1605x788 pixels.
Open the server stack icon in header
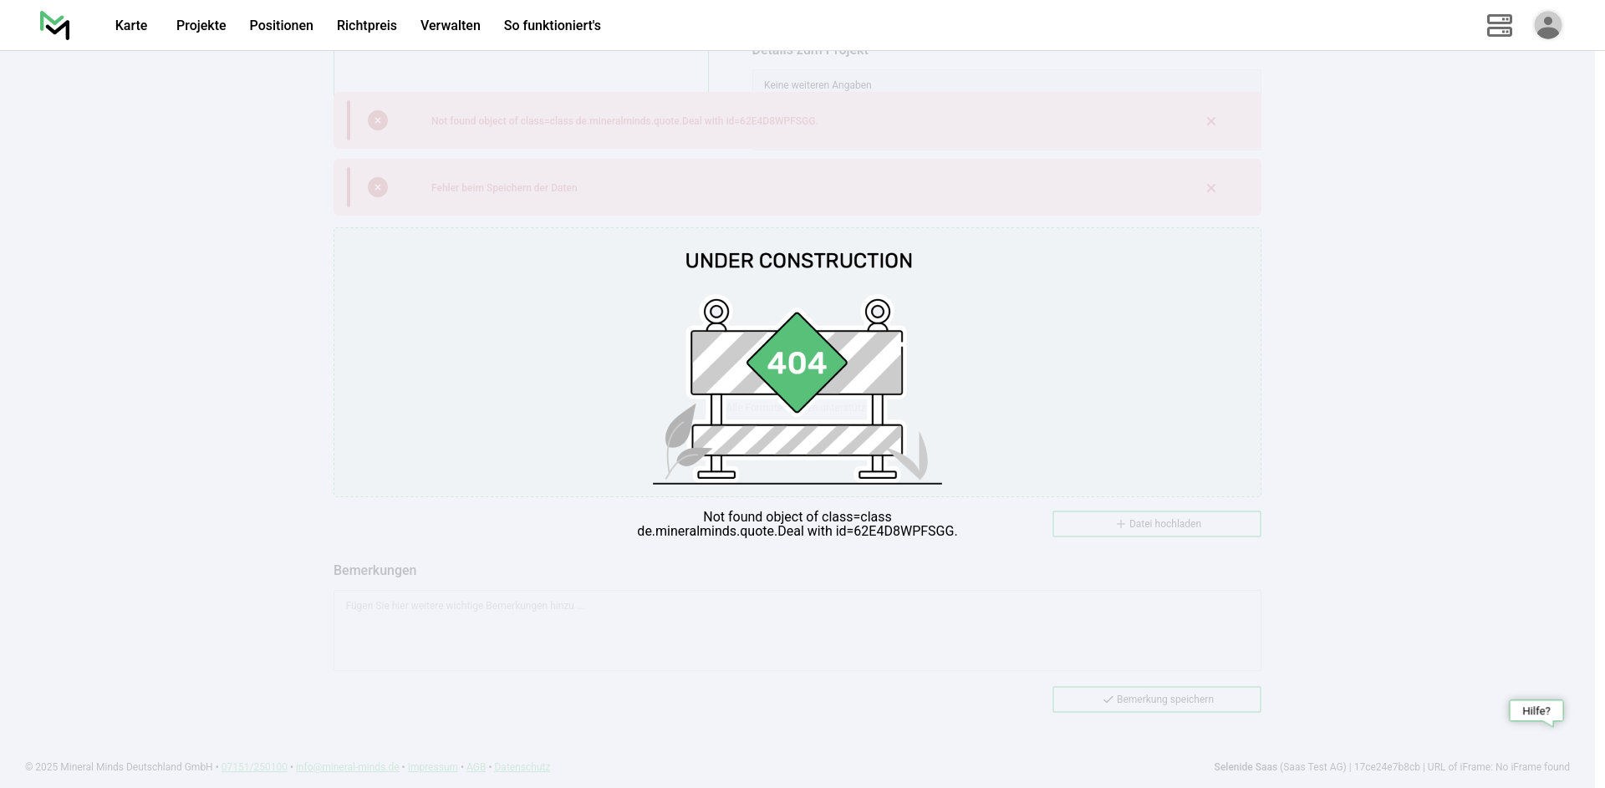pos(1499,25)
